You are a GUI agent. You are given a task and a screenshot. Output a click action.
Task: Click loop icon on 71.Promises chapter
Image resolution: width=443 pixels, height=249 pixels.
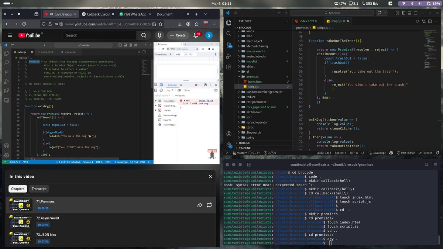point(209,205)
